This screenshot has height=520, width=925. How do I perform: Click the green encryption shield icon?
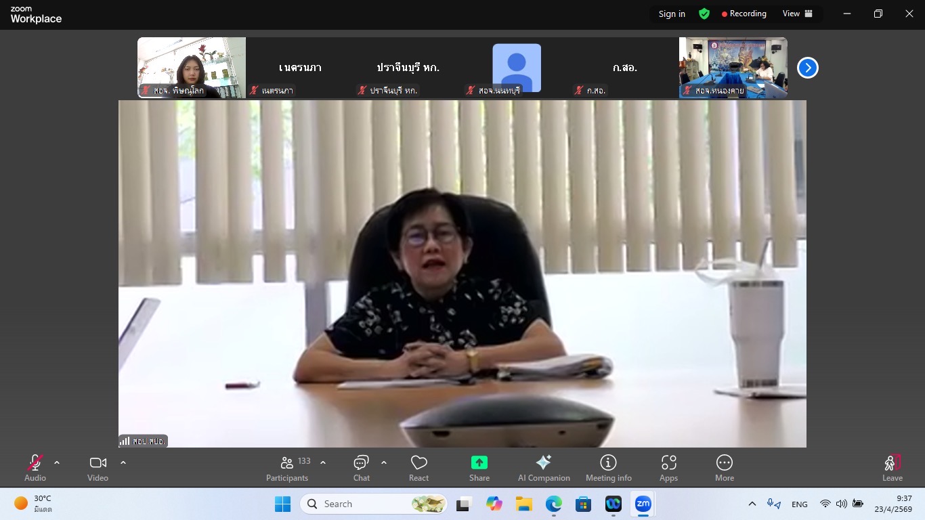point(704,14)
